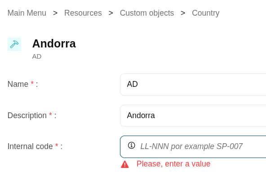This screenshot has width=266, height=175.
Task: Click the hammer icon beside Andorra
Action: pos(14,44)
